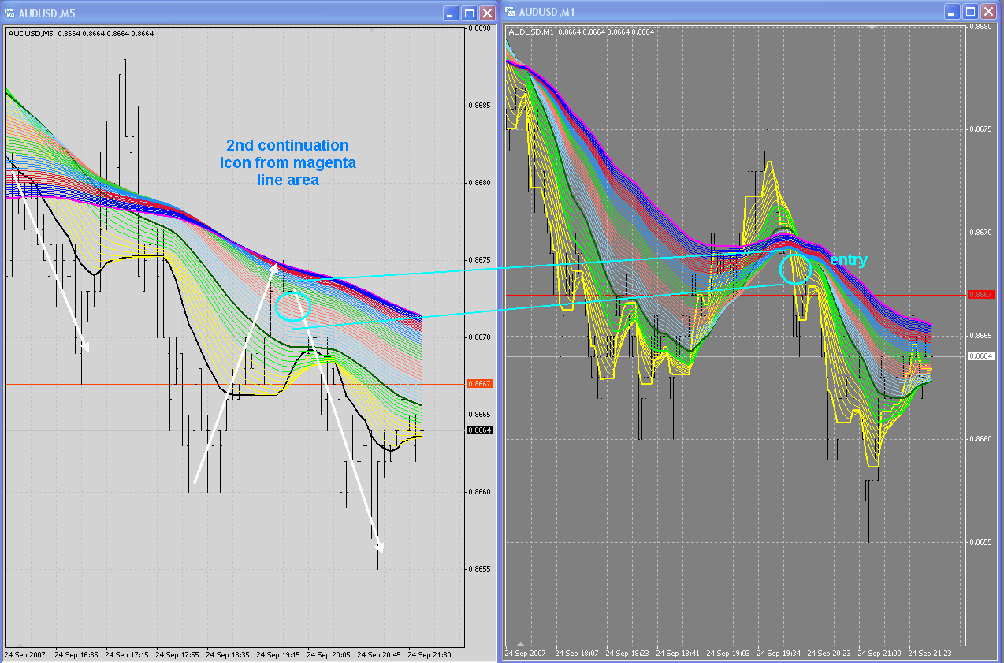
Task: Maximize the AUDUSD,M5 chart window
Action: 470,12
